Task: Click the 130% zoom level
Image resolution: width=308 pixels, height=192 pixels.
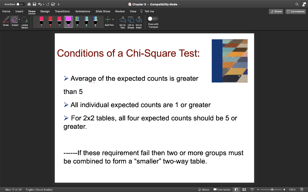Action: tap(292, 190)
